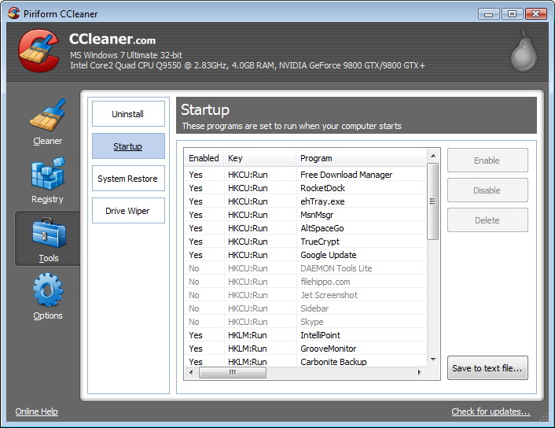
Task: Open the Online Help link
Action: point(37,411)
